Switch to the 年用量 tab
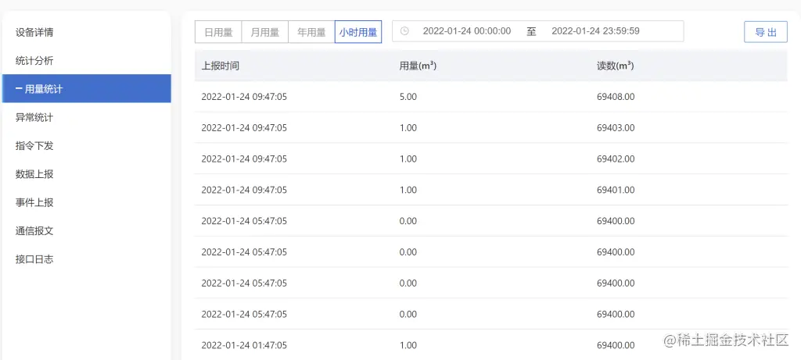801x360 pixels. click(311, 32)
